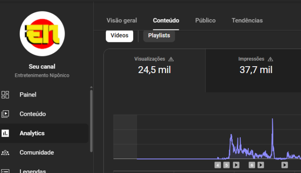301x173 pixels.
Task: Click the video marker after badge 6
Action: tap(261, 165)
